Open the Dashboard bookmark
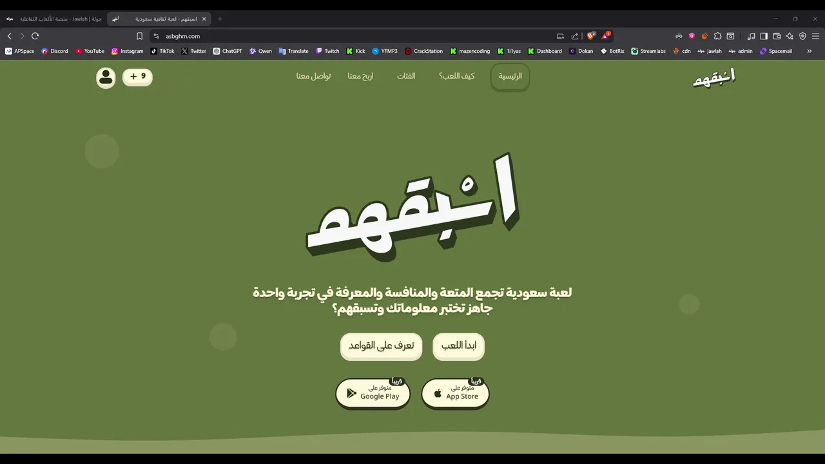This screenshot has width=825, height=464. tap(545, 51)
